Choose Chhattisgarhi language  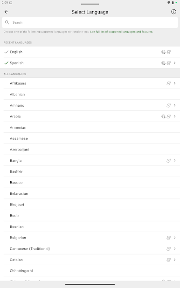(90, 271)
